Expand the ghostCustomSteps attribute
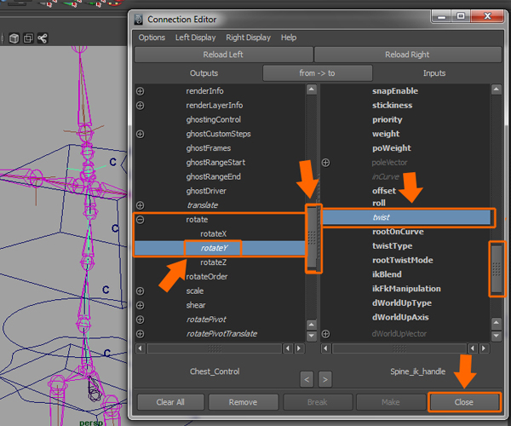 point(141,134)
